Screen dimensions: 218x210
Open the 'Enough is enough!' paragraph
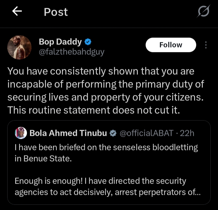click(107, 186)
